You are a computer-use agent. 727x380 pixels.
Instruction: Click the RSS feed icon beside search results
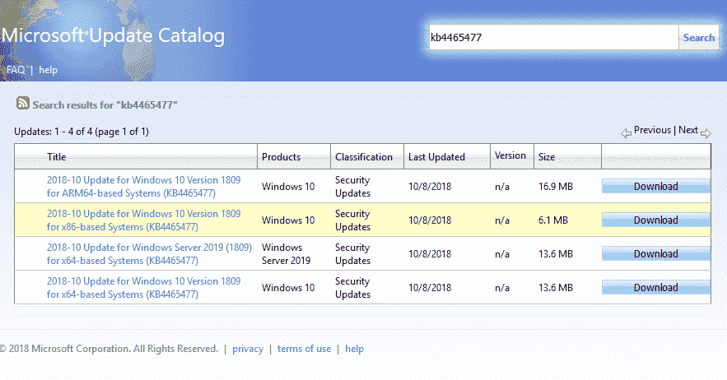coord(23,103)
